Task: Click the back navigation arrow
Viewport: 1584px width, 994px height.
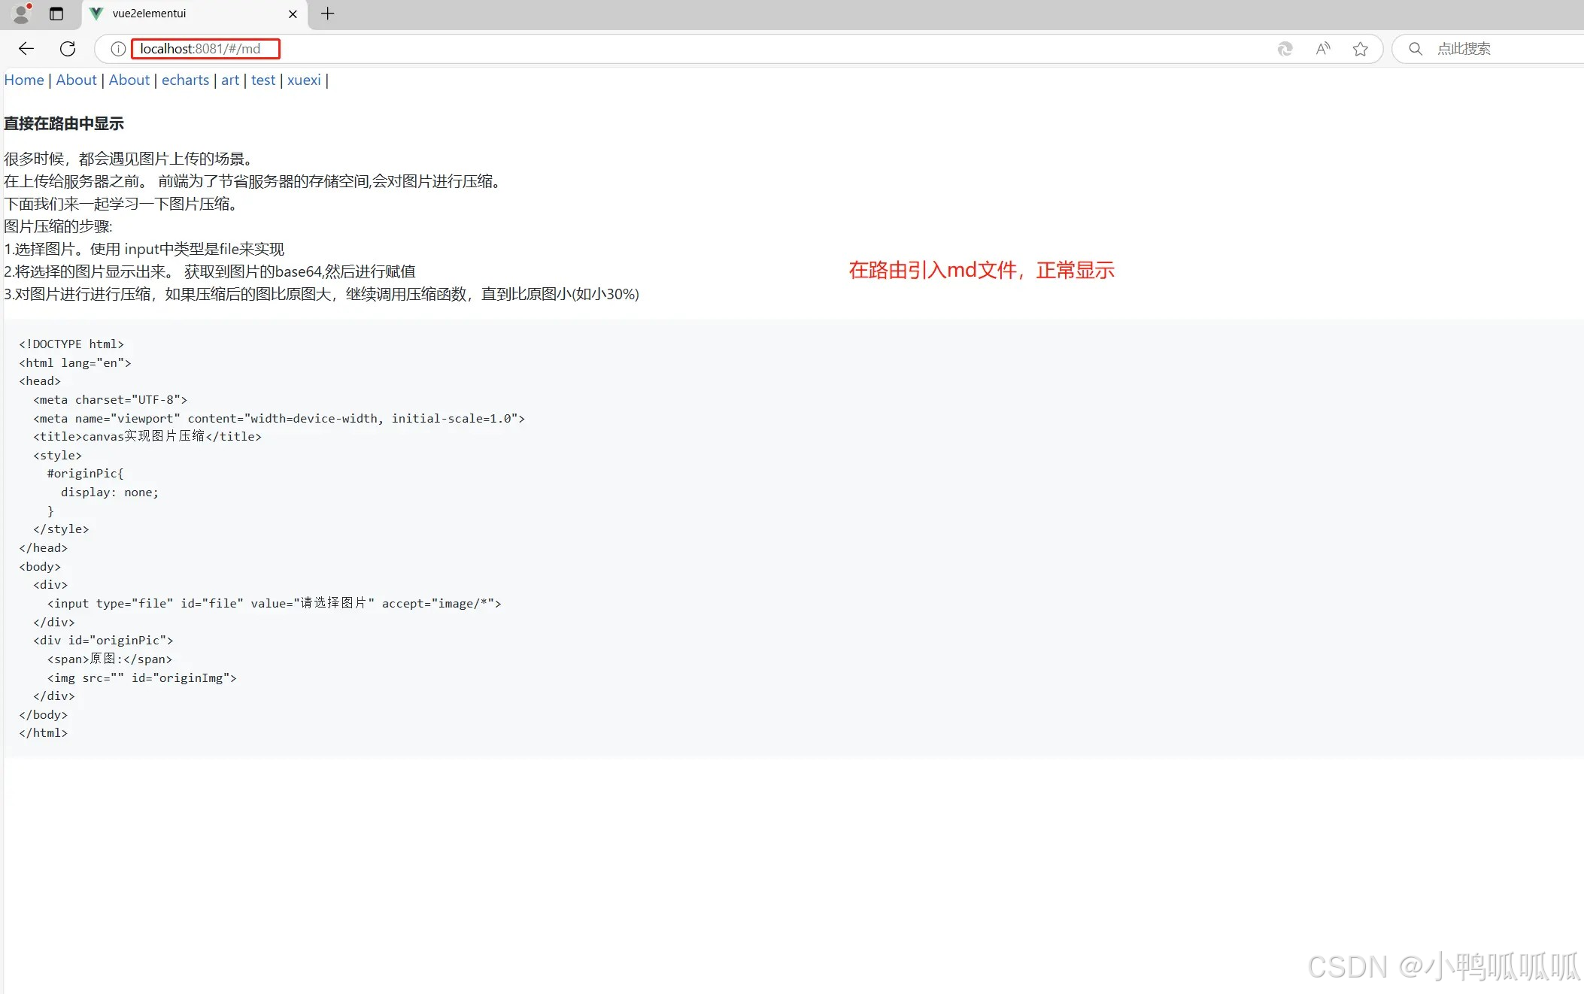Action: click(x=26, y=48)
